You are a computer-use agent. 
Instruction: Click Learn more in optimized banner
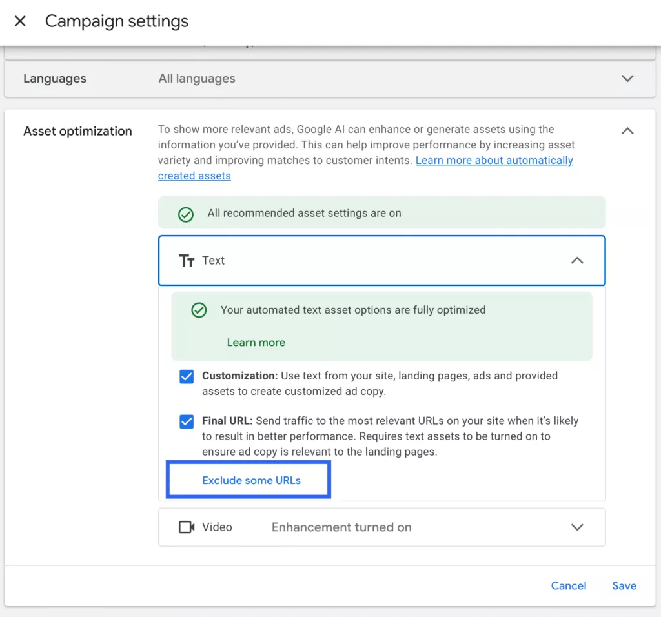point(256,342)
